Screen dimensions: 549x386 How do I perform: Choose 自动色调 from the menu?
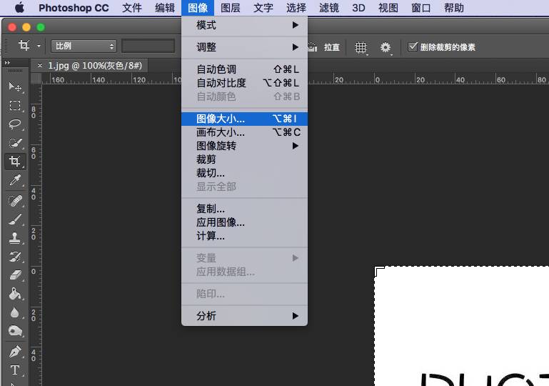pos(244,69)
